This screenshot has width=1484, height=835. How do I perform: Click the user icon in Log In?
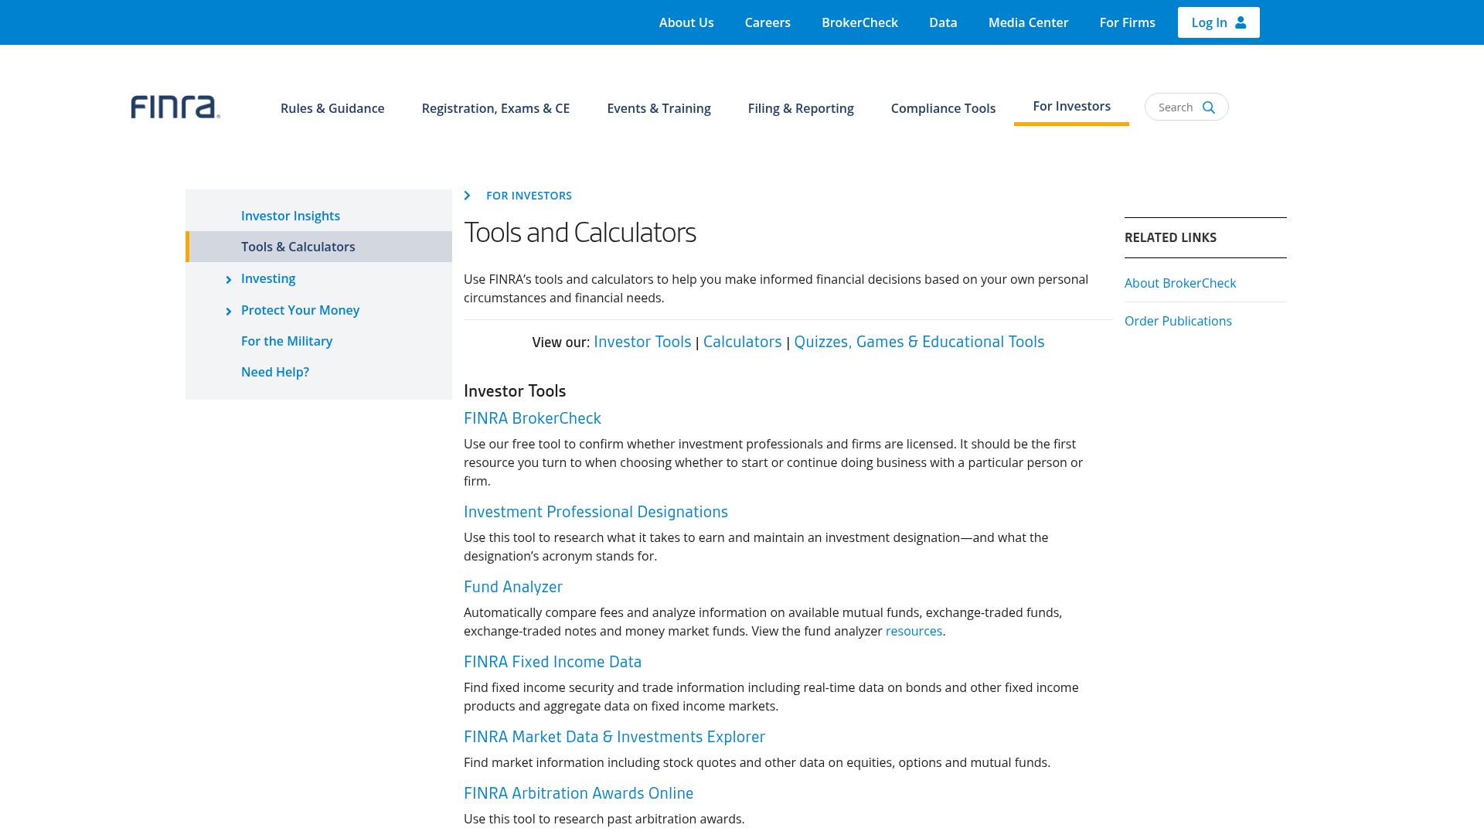point(1241,22)
